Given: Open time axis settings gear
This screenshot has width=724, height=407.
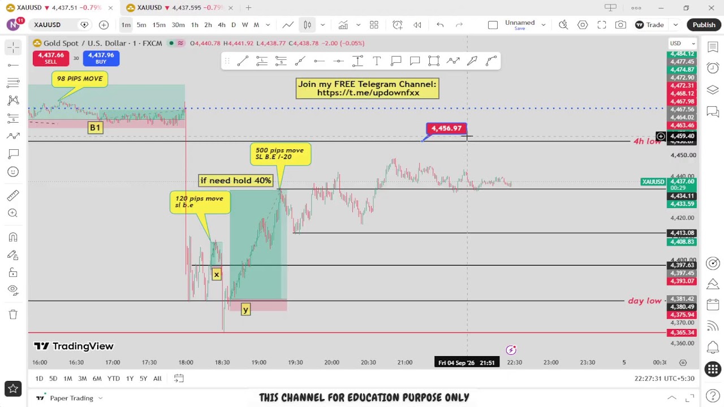Looking at the screenshot, I should click(x=683, y=362).
